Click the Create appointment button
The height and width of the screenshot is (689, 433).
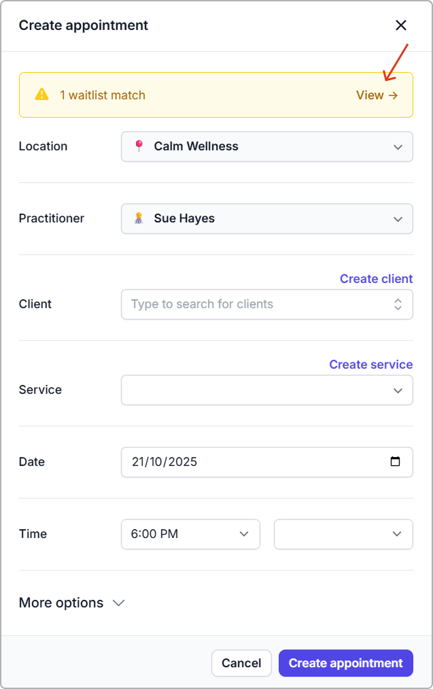[345, 663]
